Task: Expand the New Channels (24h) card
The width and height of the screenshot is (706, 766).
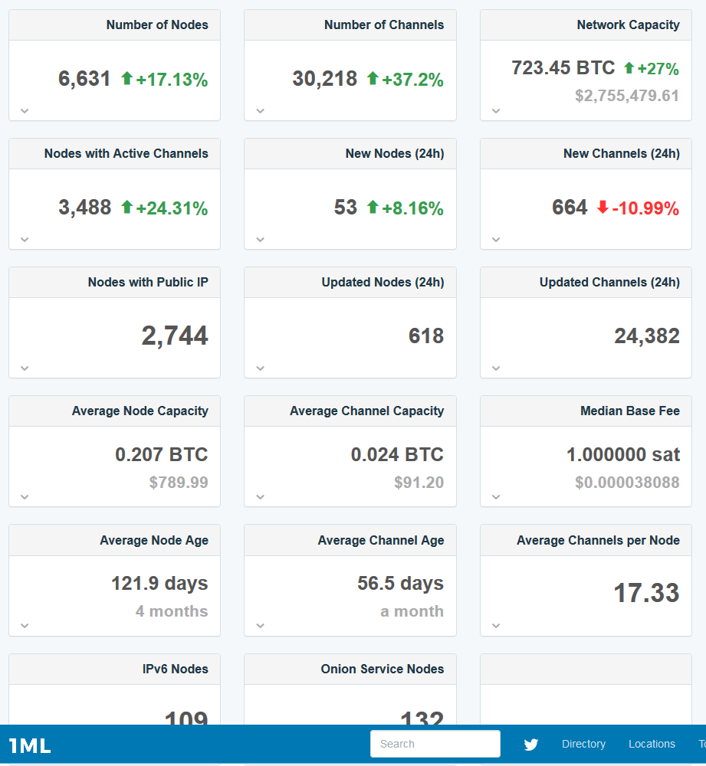Action: (494, 239)
